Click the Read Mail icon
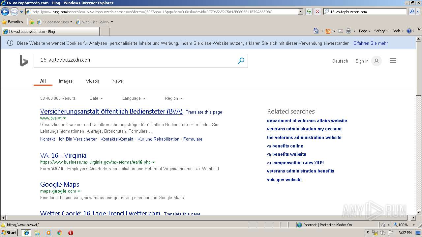Image resolution: width=422 pixels, height=237 pixels. [341, 31]
